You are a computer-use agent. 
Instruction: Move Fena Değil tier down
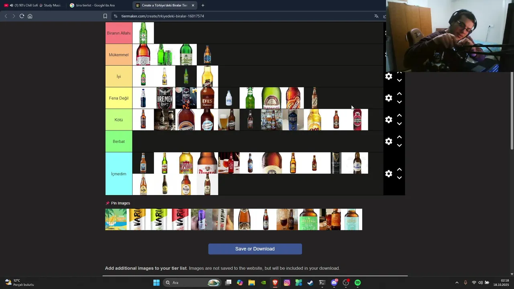[x=399, y=102]
